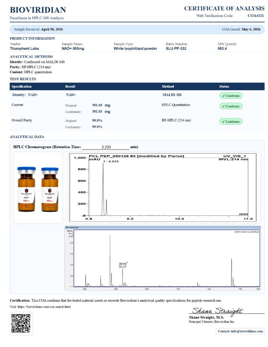Click the HPLC Quantitation method cell

click(x=176, y=105)
